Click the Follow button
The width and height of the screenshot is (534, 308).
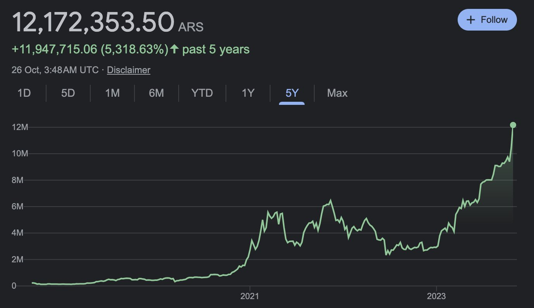pos(487,20)
